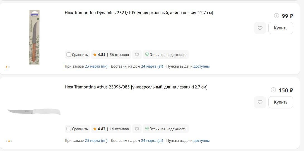The height and width of the screenshot is (151, 304).
Task: Open 4.81 star rating reviews for Dynamic
Action: (111, 55)
